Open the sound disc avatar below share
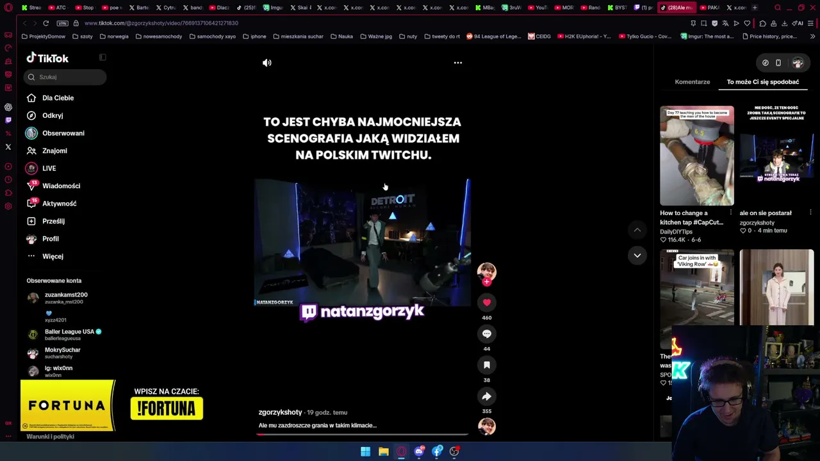The image size is (820, 461). 487,426
